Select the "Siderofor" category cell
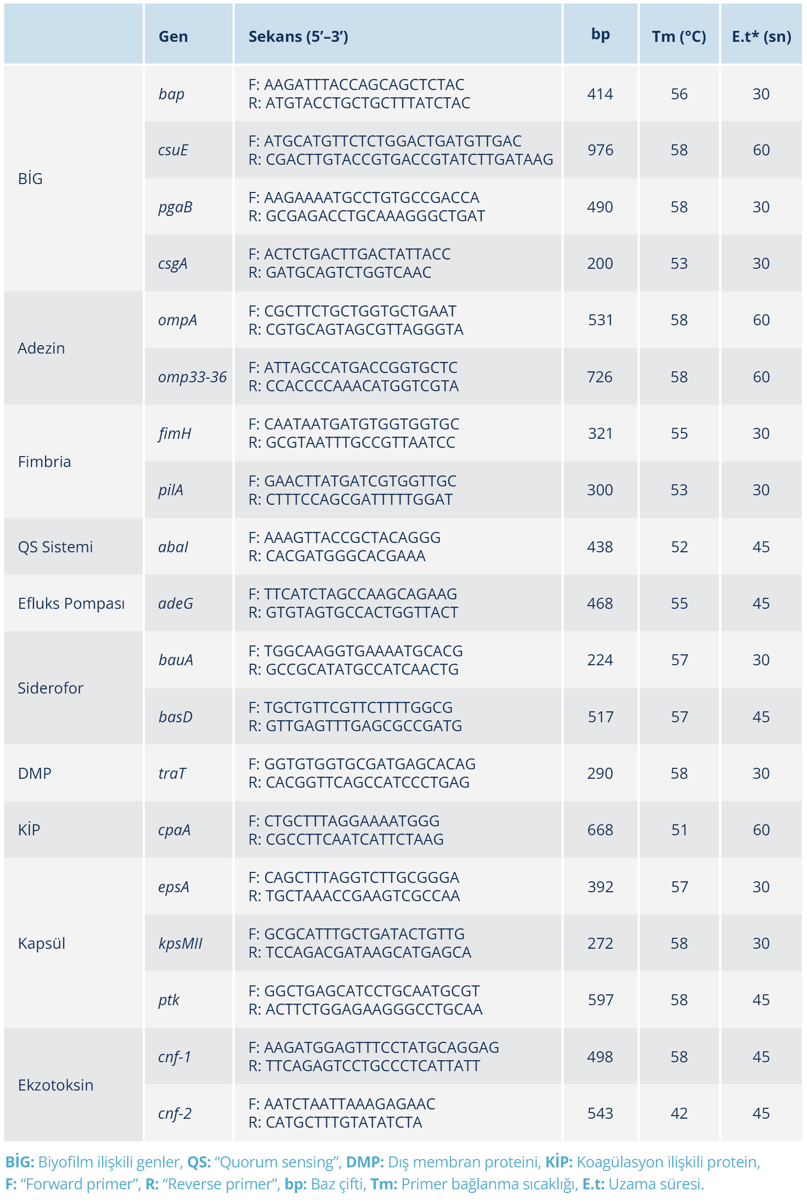This screenshot has width=807, height=1204. (50, 688)
